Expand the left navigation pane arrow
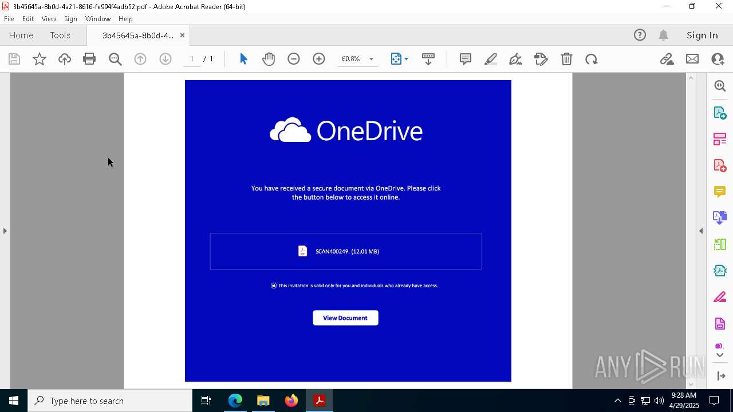The image size is (733, 412). point(5,231)
